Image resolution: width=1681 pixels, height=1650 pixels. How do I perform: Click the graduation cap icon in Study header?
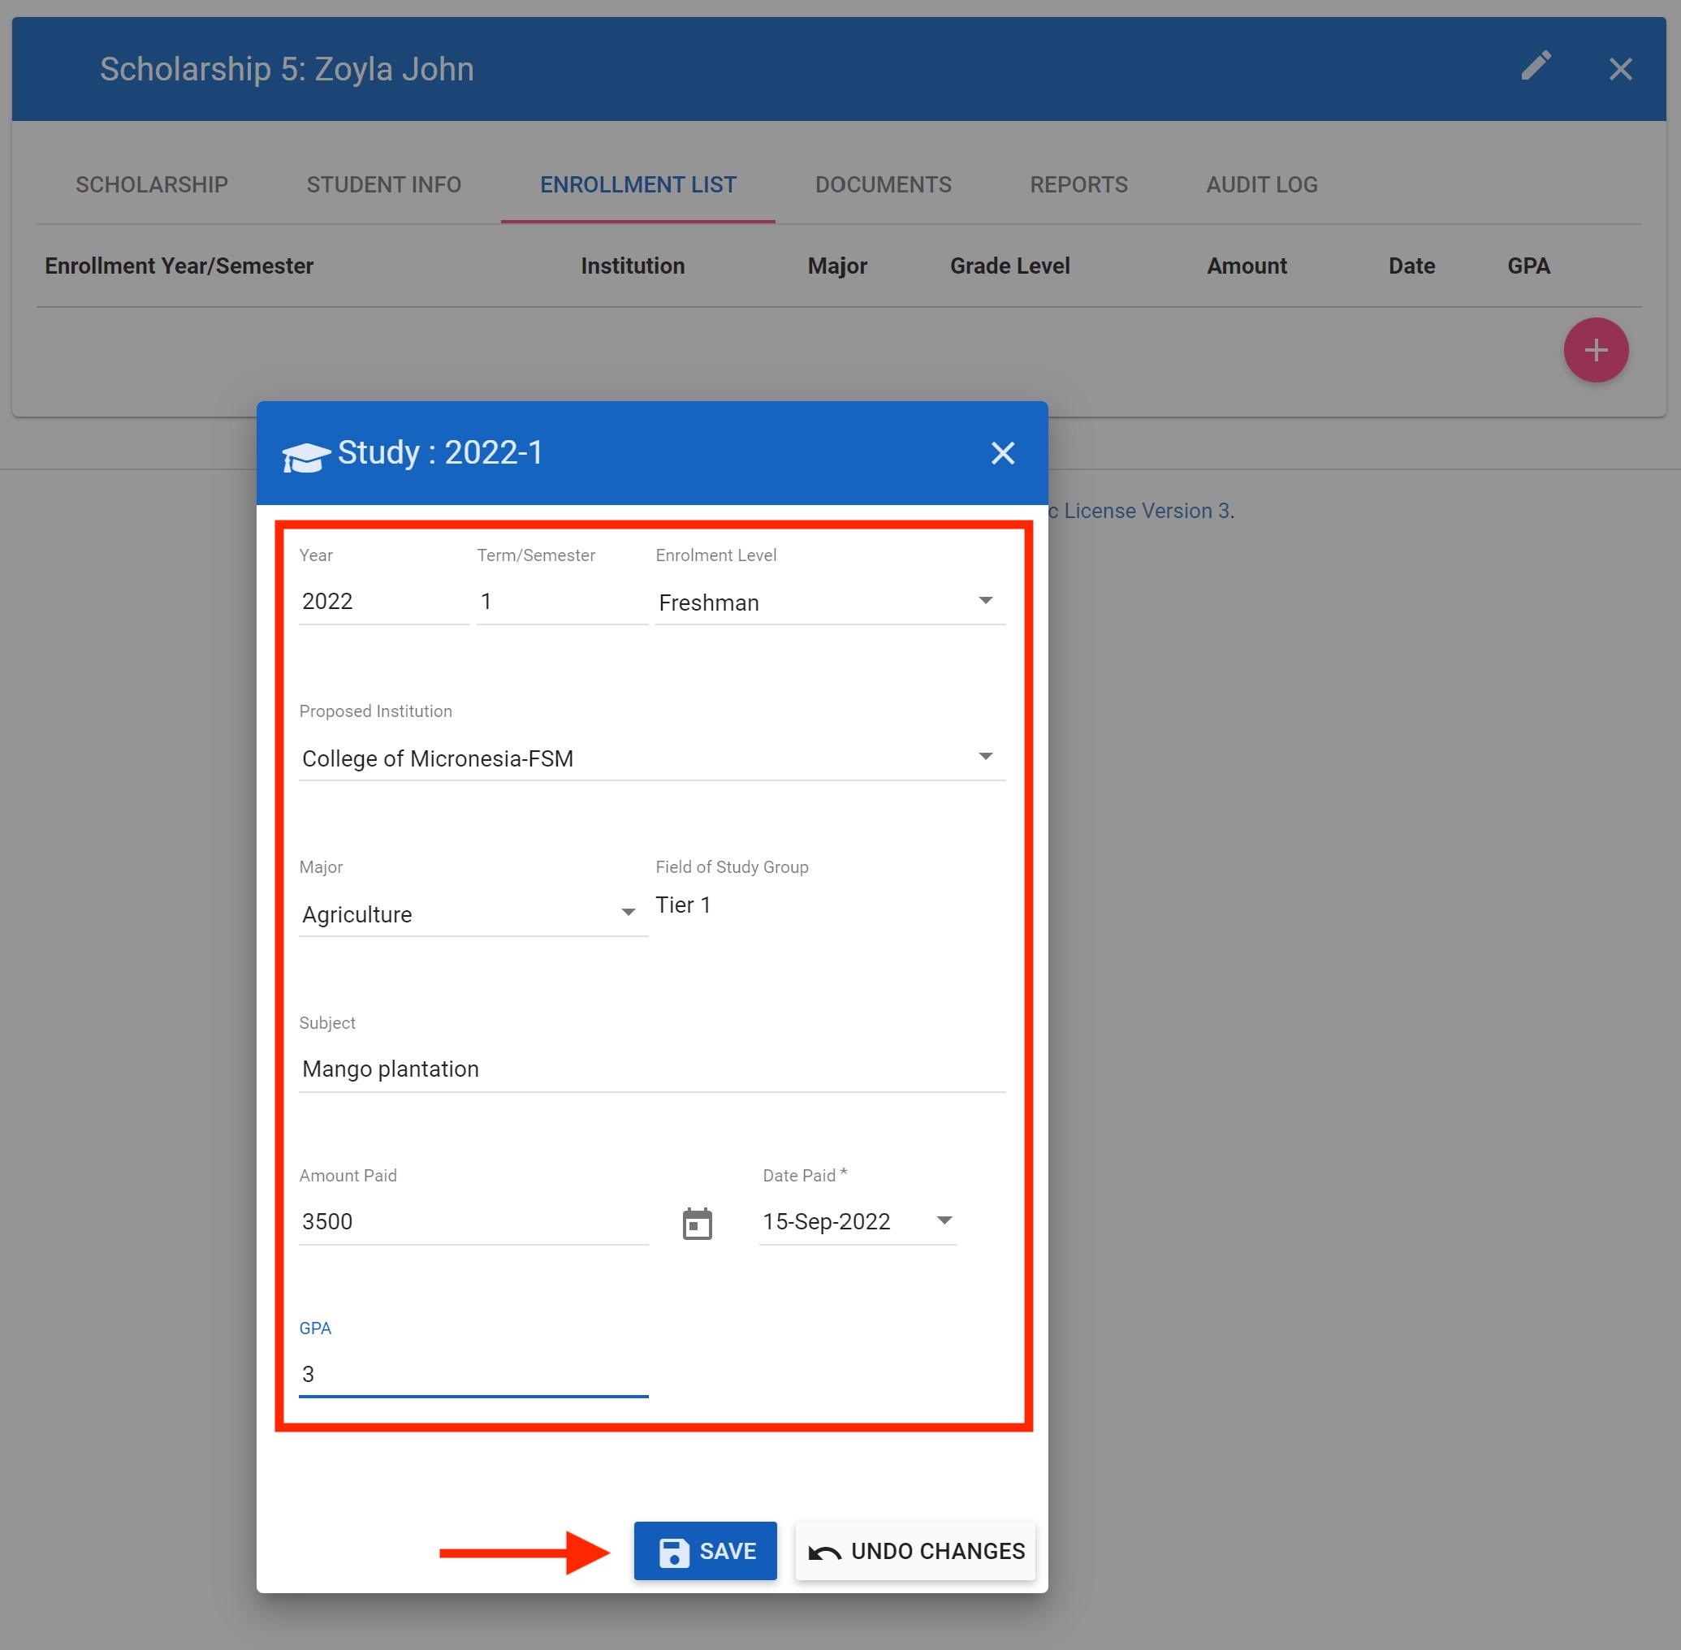[305, 455]
